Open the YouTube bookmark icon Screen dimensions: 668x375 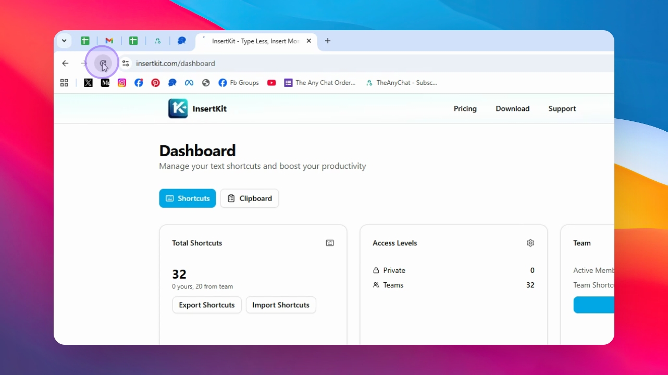pyautogui.click(x=271, y=83)
